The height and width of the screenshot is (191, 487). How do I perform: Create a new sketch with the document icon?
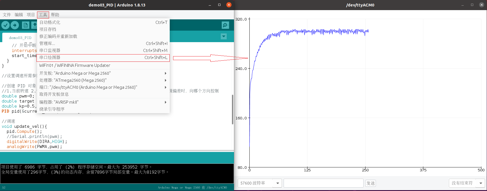(x=26, y=25)
